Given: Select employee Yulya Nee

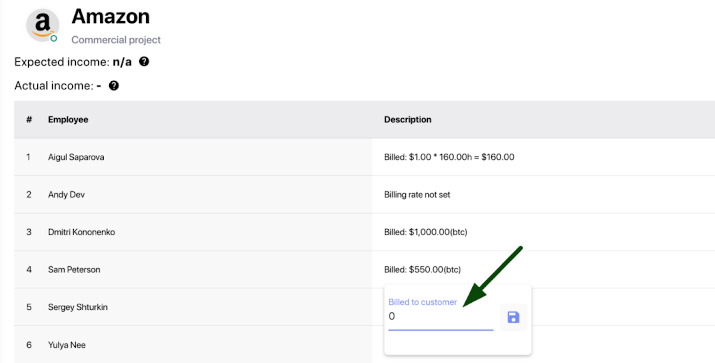Looking at the screenshot, I should click(x=67, y=345).
